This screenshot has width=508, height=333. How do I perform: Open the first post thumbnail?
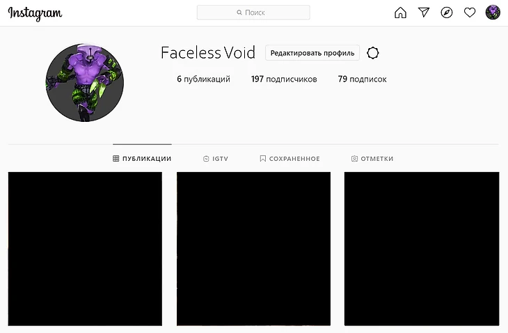click(85, 249)
